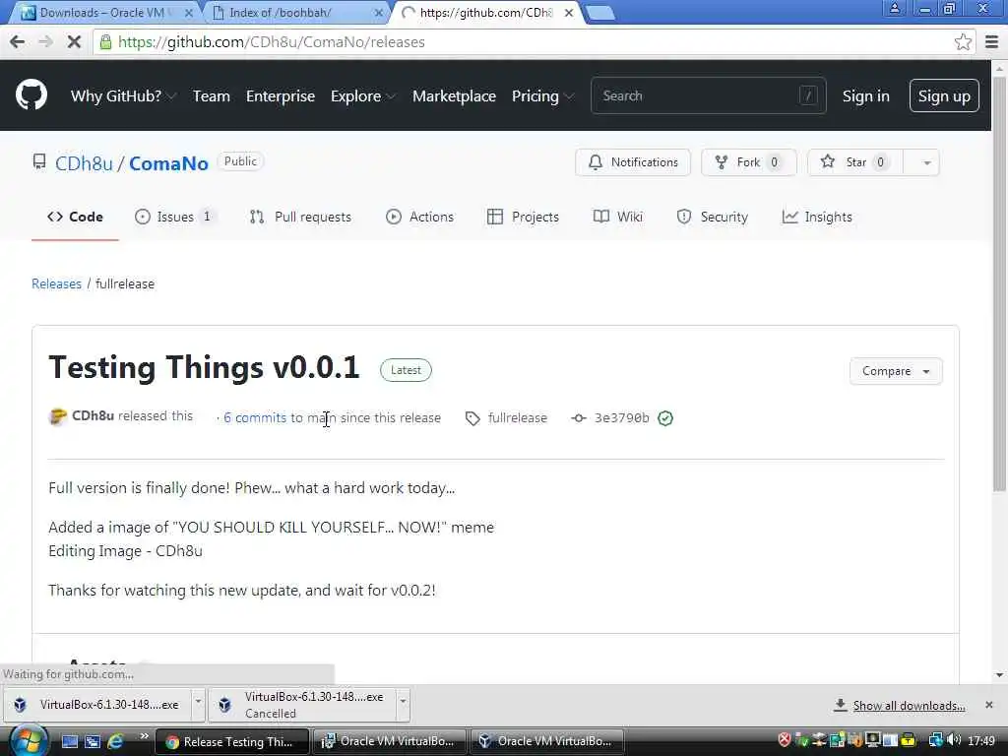Image resolution: width=1008 pixels, height=756 pixels.
Task: Open Pull requests tab
Action: pyautogui.click(x=300, y=217)
